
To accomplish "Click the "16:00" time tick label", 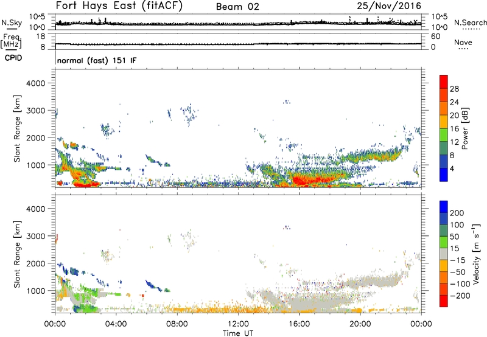I will [x=299, y=324].
